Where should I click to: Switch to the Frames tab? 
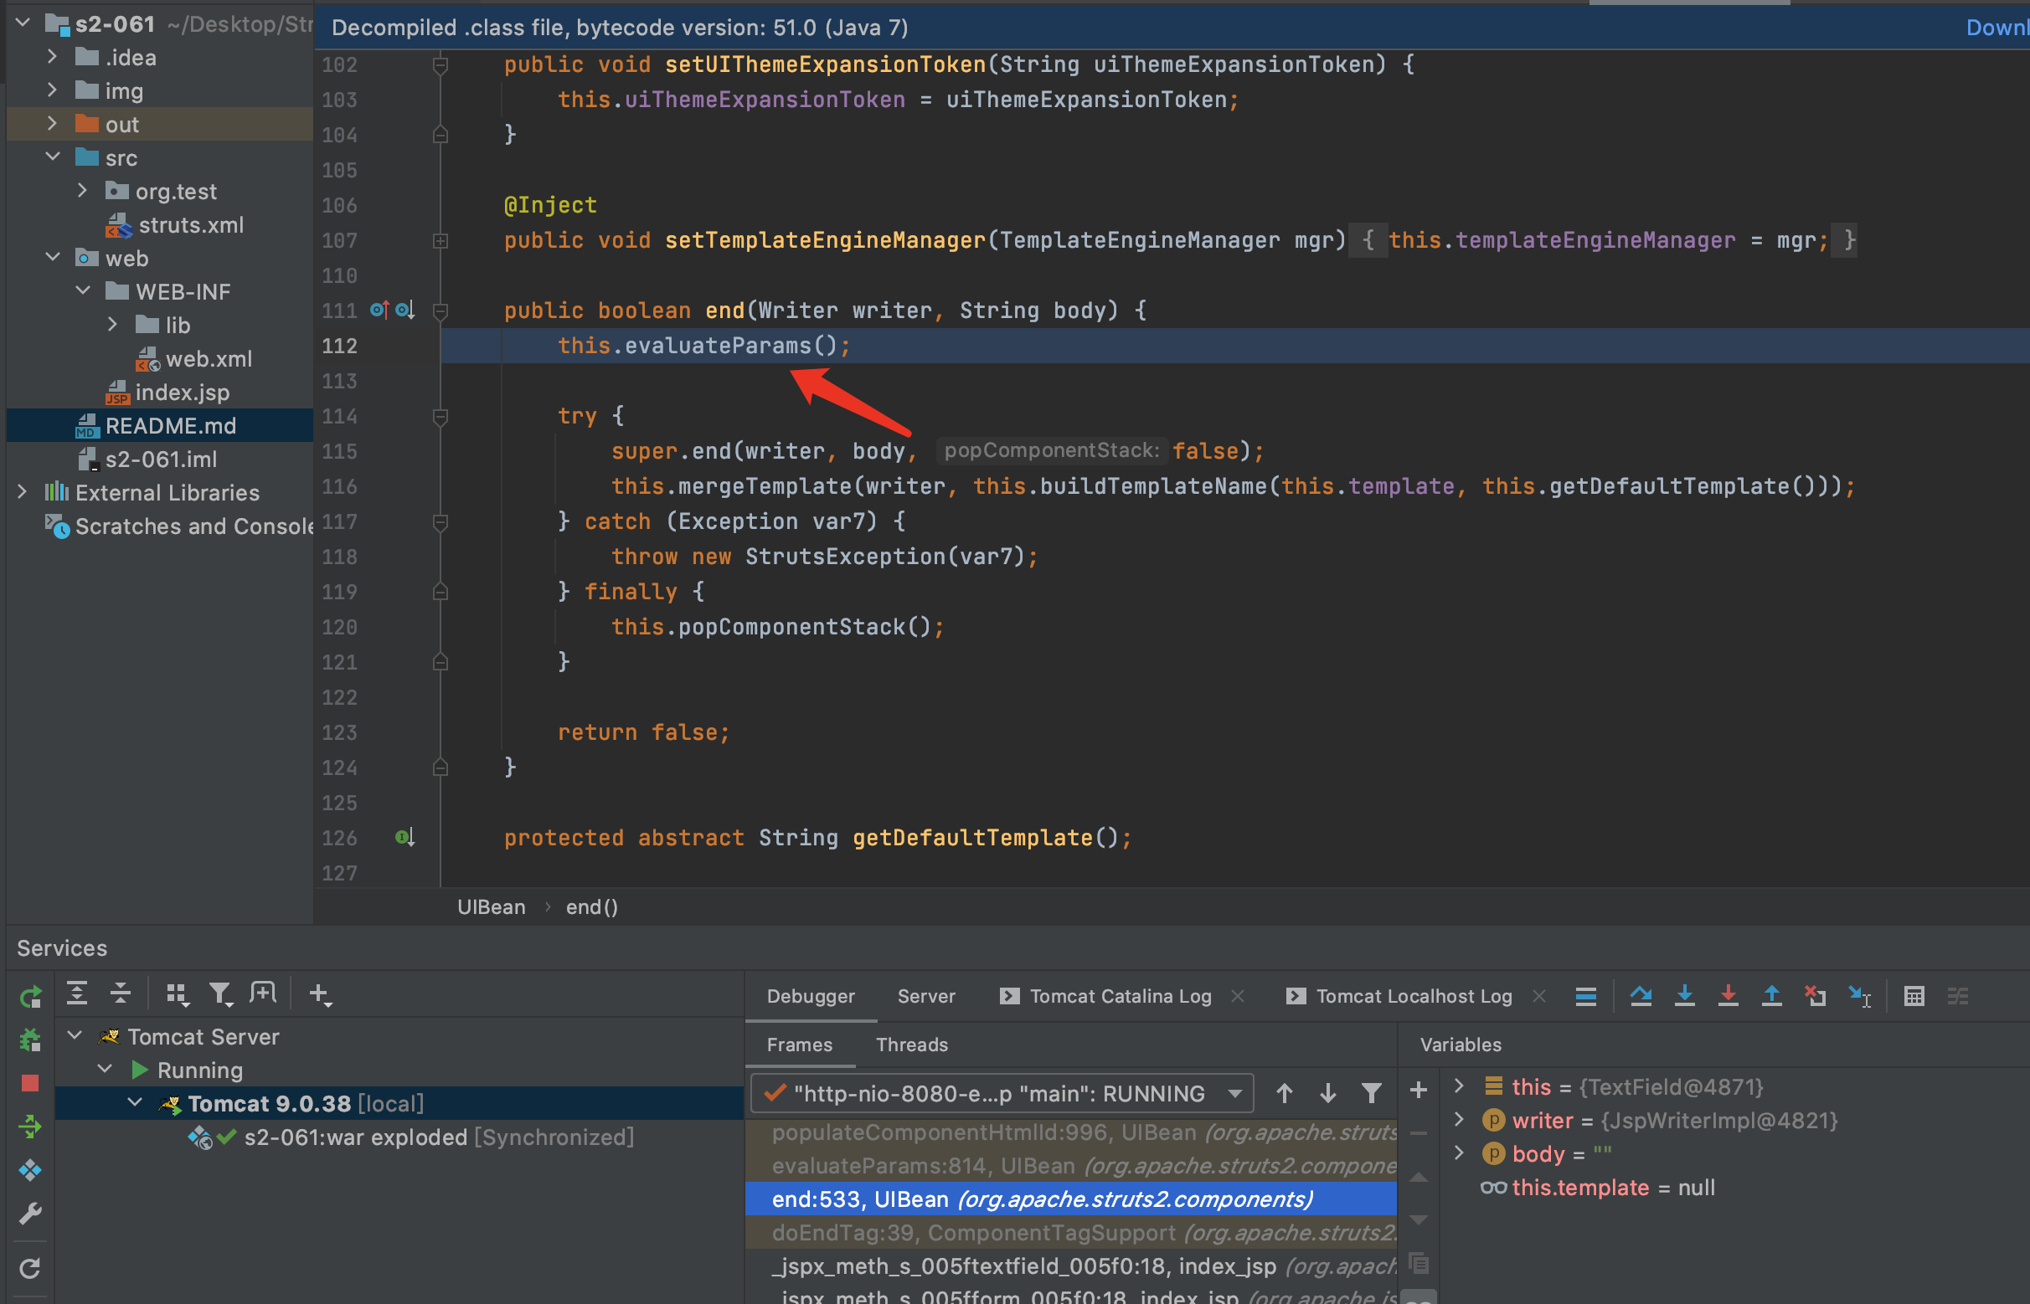[x=799, y=1045]
